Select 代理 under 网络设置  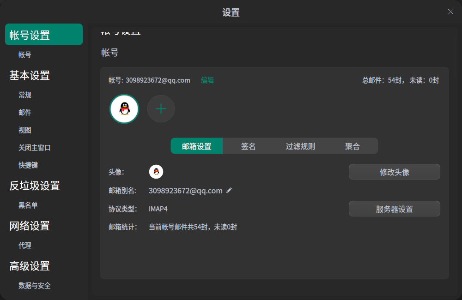click(25, 245)
